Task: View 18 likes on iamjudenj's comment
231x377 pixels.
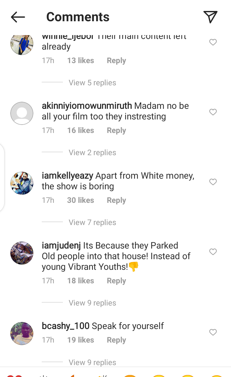Action: pyautogui.click(x=81, y=281)
